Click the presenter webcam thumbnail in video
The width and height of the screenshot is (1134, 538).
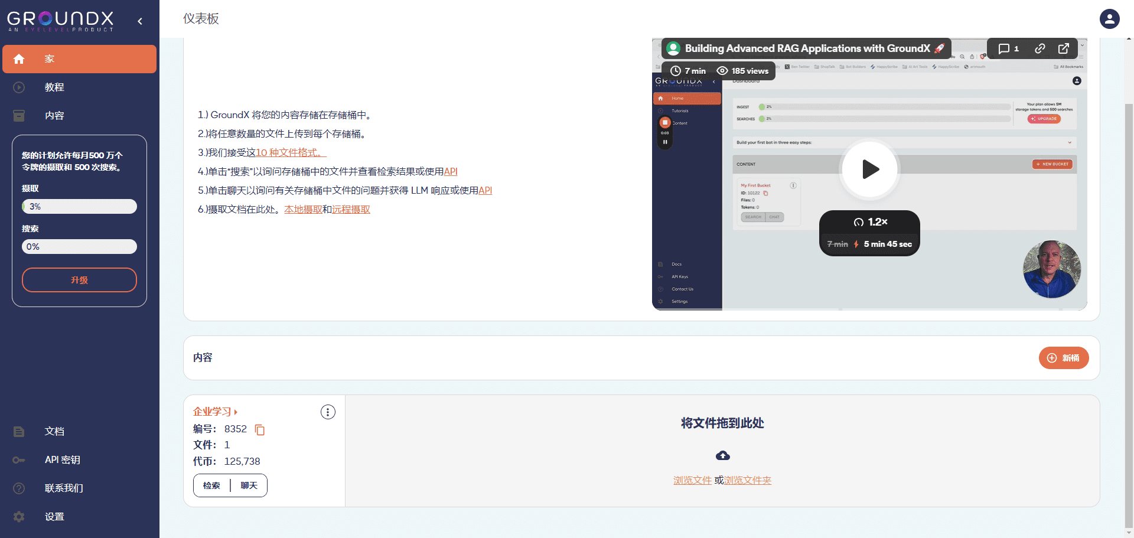(x=1052, y=269)
